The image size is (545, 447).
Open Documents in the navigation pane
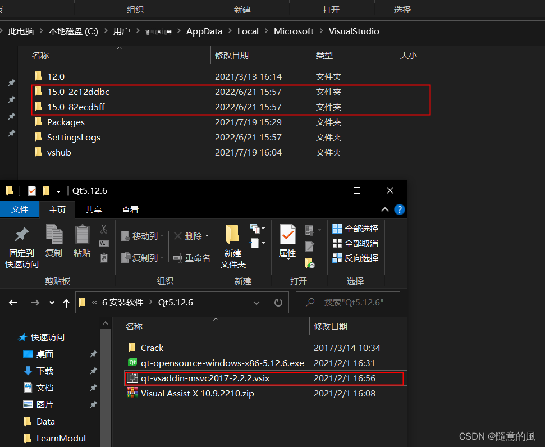pyautogui.click(x=45, y=388)
